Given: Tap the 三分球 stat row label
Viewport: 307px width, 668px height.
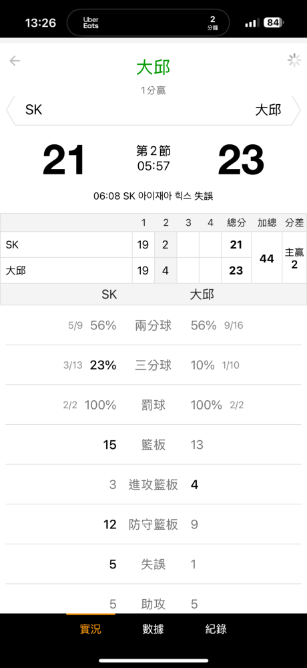Looking at the screenshot, I should pos(153,365).
